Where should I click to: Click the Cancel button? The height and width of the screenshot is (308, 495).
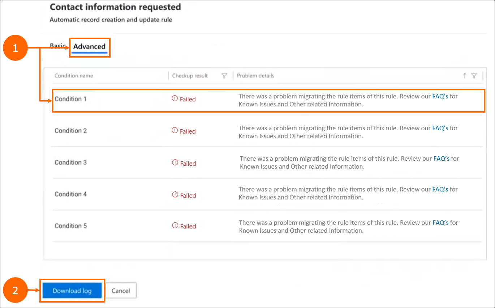click(x=121, y=291)
